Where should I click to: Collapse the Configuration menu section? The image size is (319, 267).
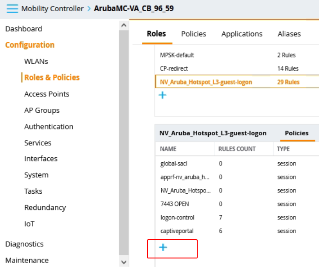[30, 45]
